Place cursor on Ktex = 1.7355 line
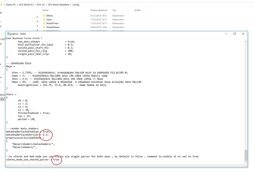This screenshot has height=172, width=254. 70,73
